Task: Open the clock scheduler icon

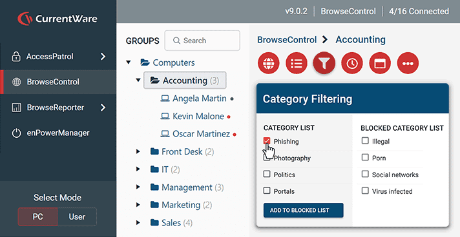Action: coord(352,63)
